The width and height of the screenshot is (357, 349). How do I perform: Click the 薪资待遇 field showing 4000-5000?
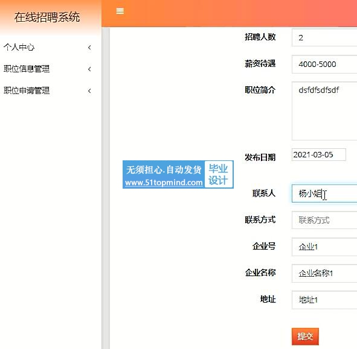pyautogui.click(x=324, y=64)
